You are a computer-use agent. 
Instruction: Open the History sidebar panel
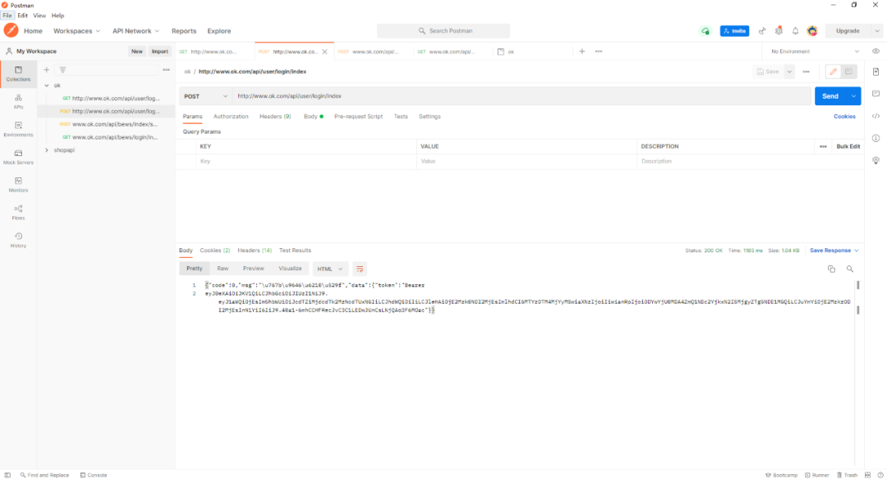[18, 241]
